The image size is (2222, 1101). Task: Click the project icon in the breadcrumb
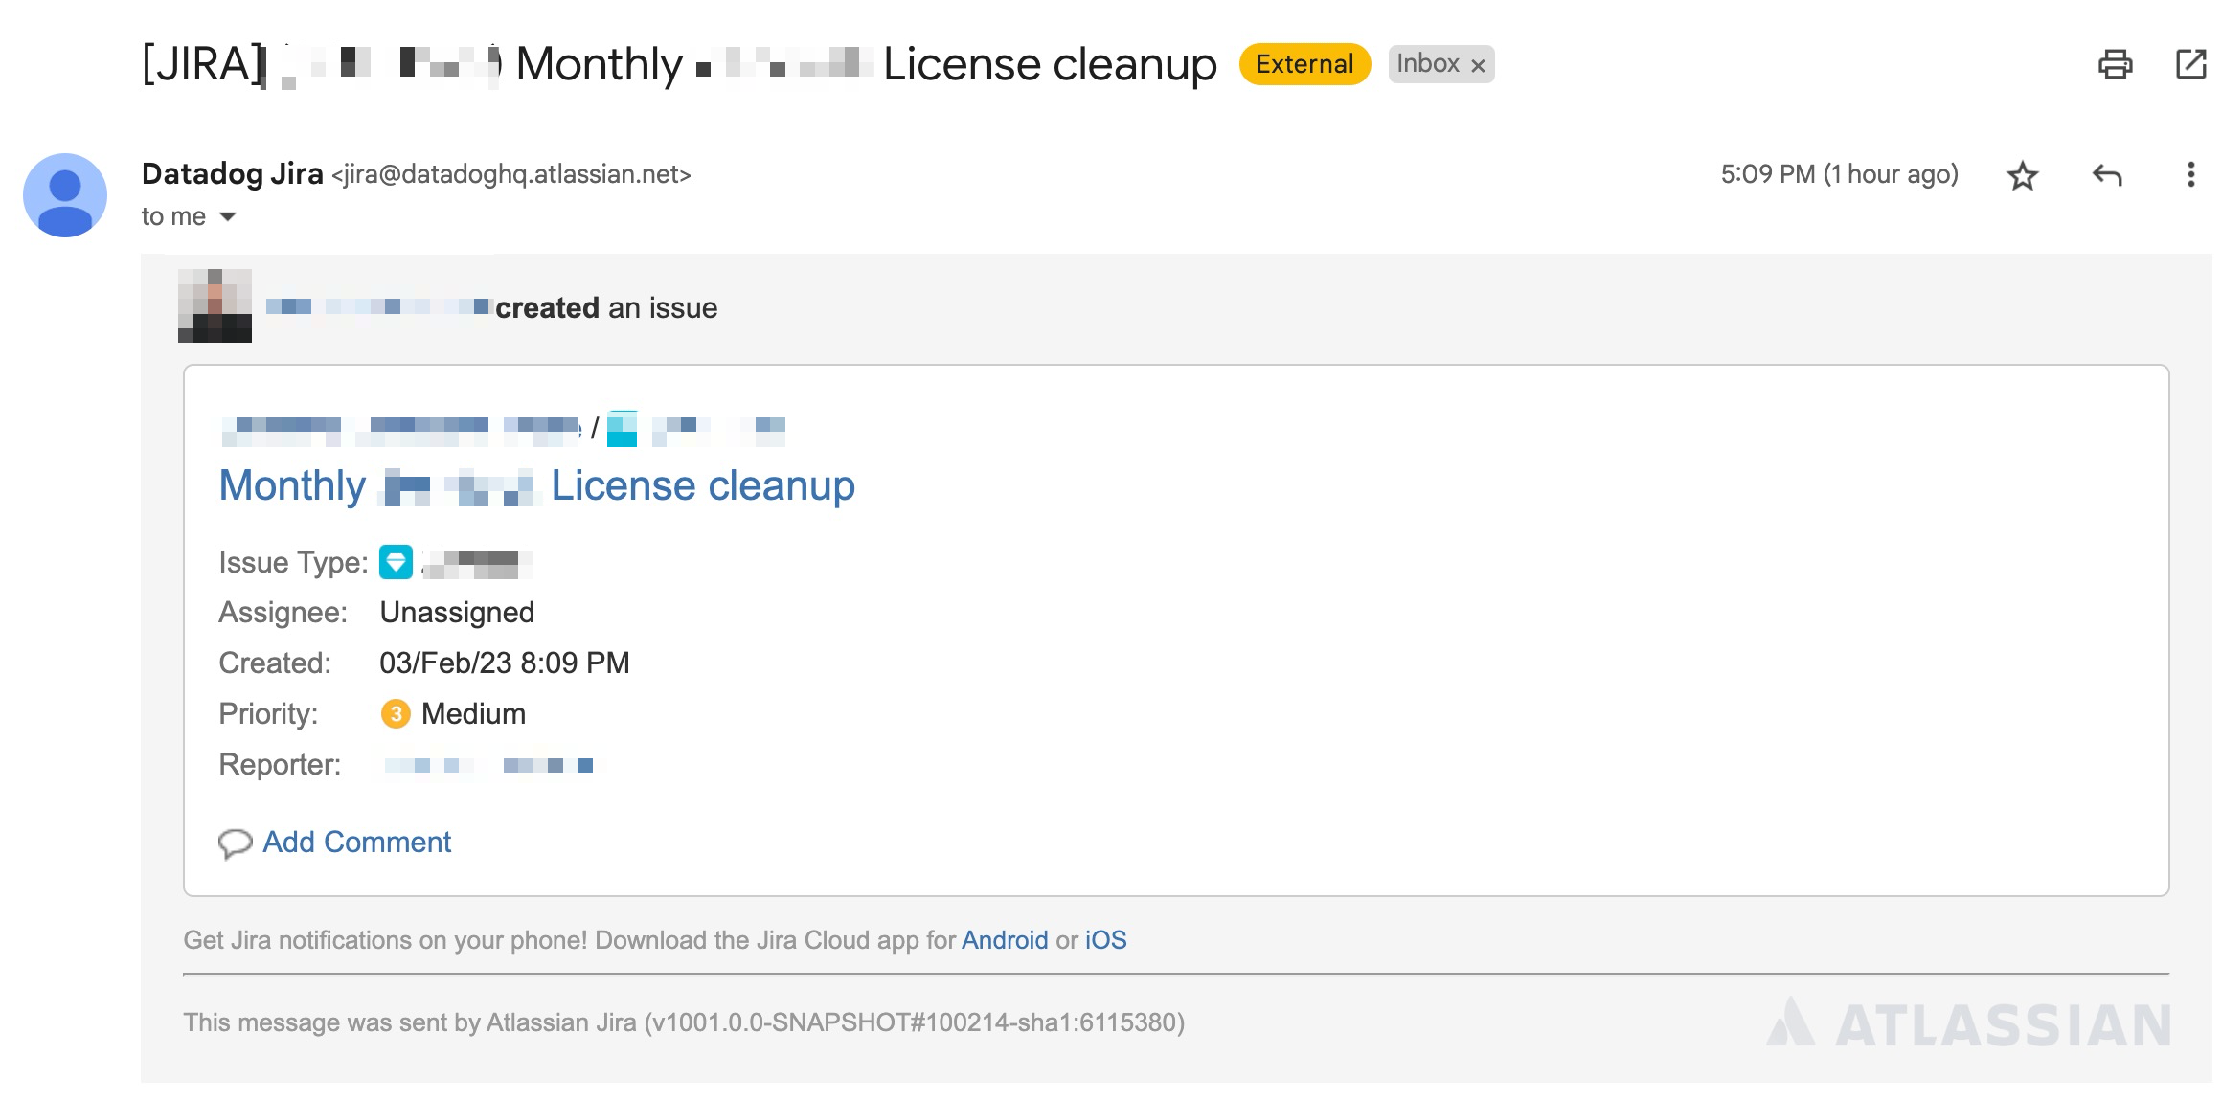(x=622, y=428)
